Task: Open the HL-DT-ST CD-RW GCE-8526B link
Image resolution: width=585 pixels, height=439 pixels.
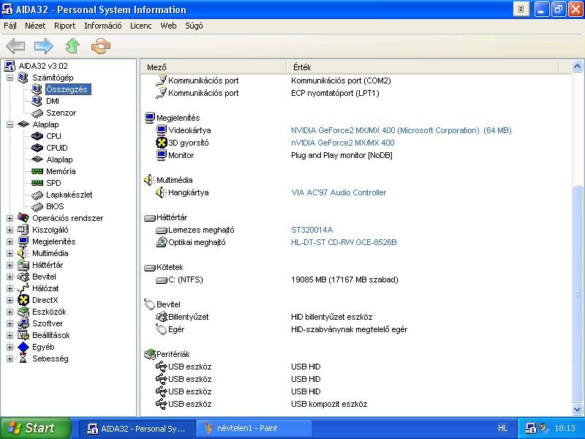Action: point(344,242)
